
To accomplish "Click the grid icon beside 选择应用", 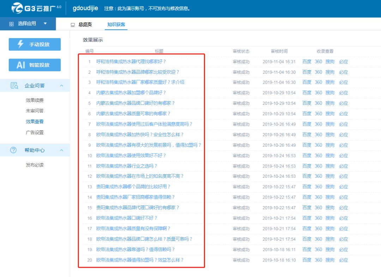I will click(11, 24).
